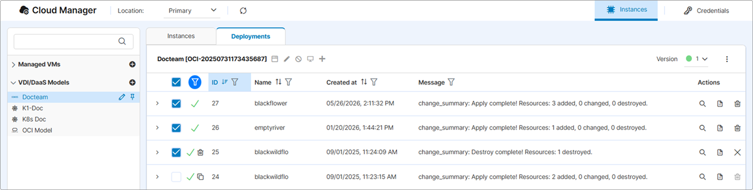Image resolution: width=753 pixels, height=190 pixels.
Task: Remove deployment 25 with X icon
Action: 737,152
